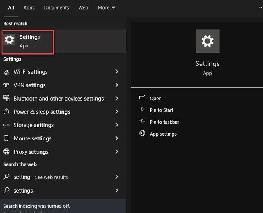Click the Mouse settings icon

pyautogui.click(x=6, y=138)
